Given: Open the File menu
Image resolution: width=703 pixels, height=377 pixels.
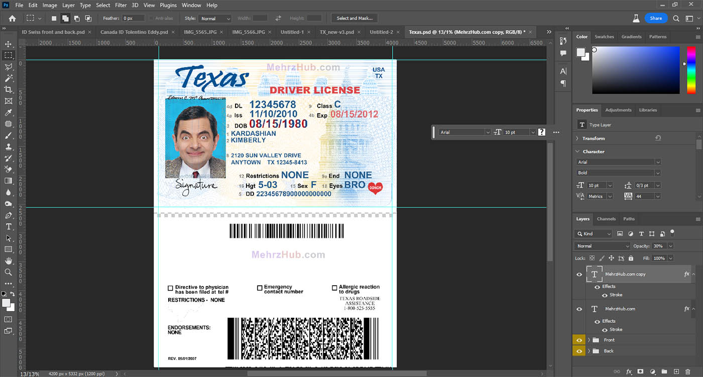Looking at the screenshot, I should tap(19, 5).
